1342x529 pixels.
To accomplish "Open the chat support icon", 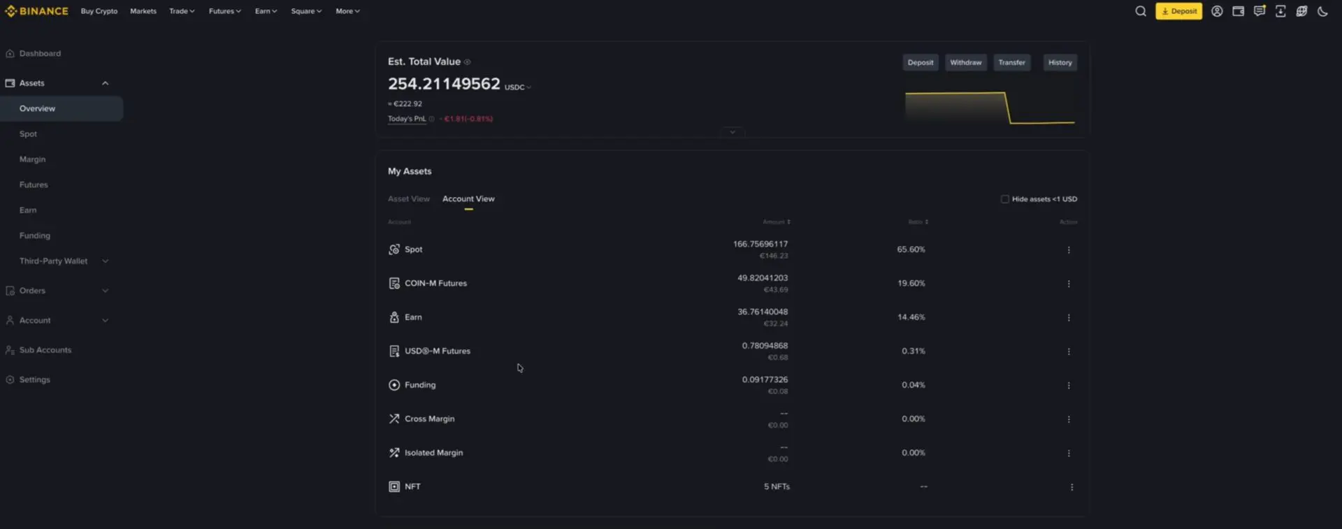I will coord(1260,11).
